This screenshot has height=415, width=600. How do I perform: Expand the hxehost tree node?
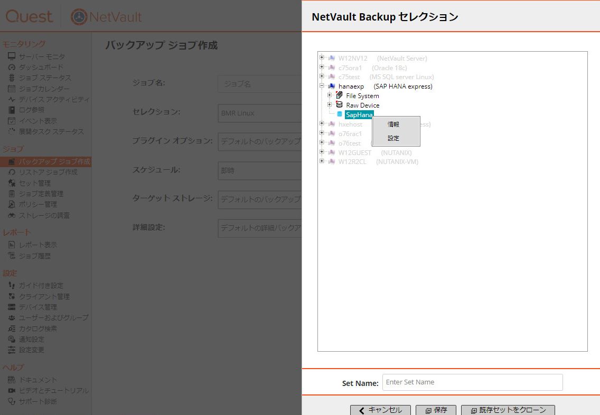coord(322,123)
